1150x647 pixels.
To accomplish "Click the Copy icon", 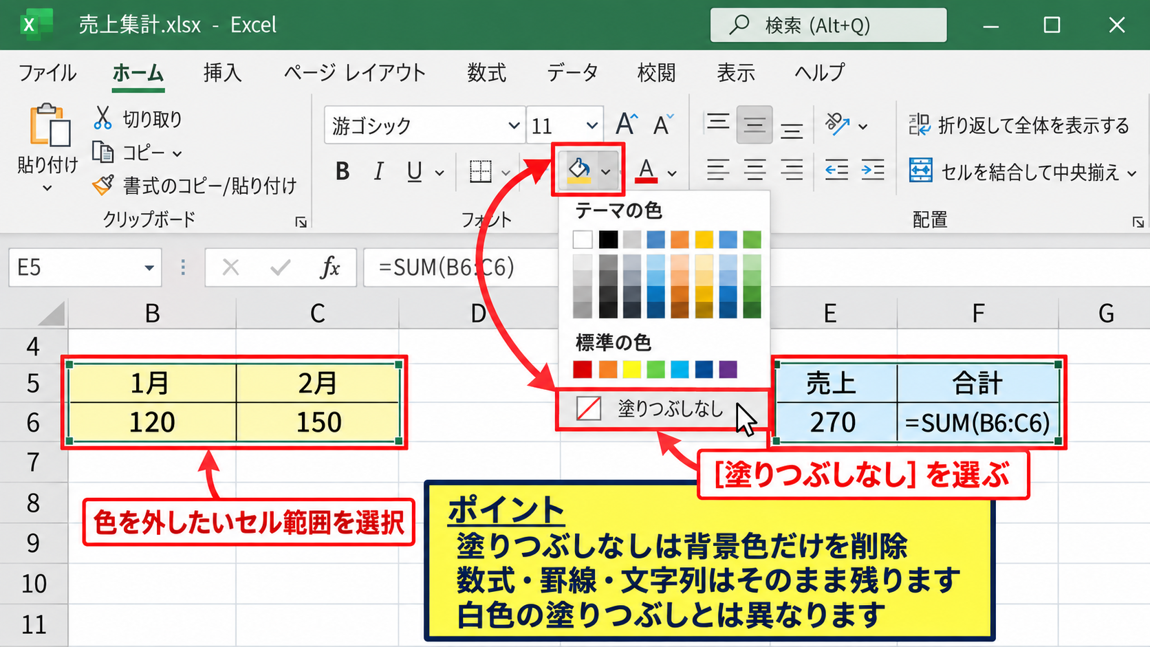I will click(x=103, y=152).
